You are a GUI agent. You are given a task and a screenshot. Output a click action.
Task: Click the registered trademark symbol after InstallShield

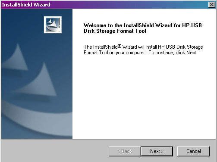pyautogui.click(x=120, y=46)
